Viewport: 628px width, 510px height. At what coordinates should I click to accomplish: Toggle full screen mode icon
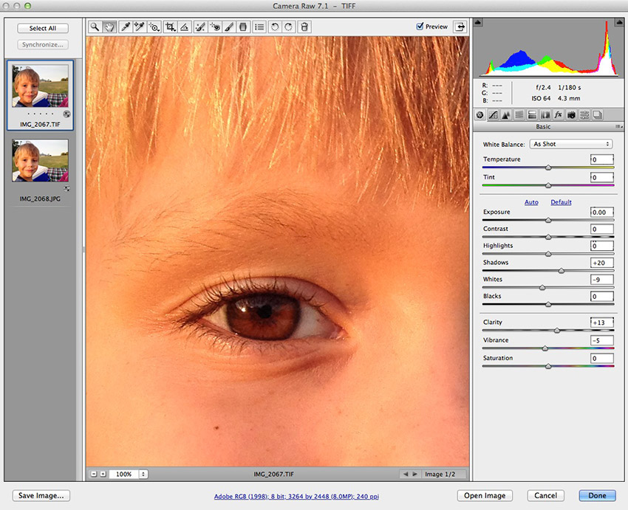pyautogui.click(x=460, y=27)
